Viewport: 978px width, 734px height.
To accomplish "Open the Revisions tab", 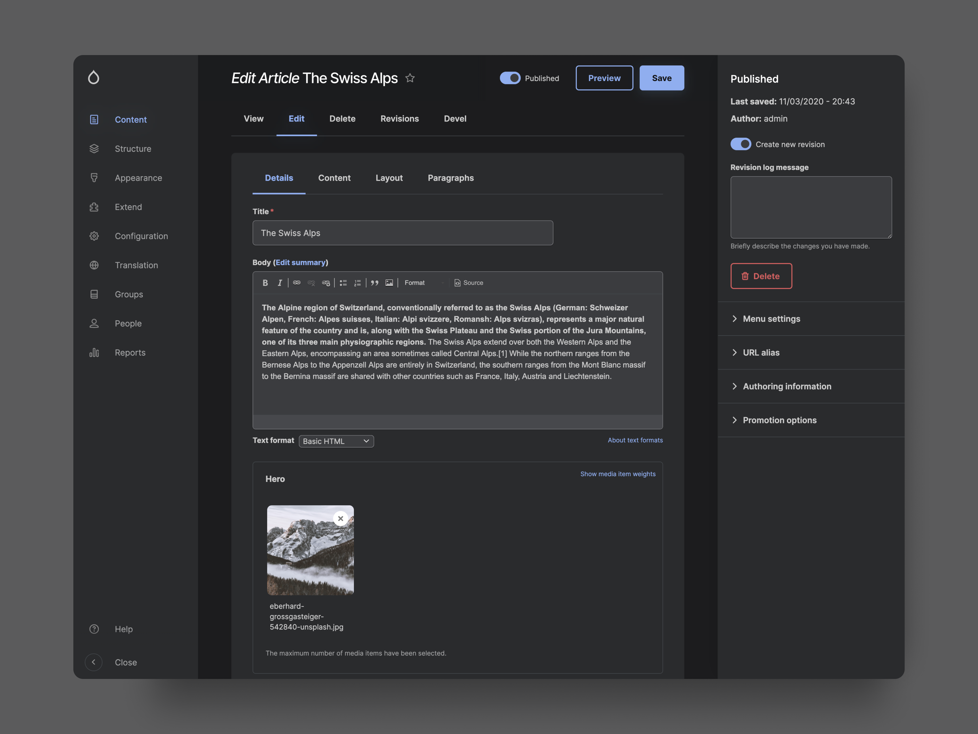I will coord(400,119).
